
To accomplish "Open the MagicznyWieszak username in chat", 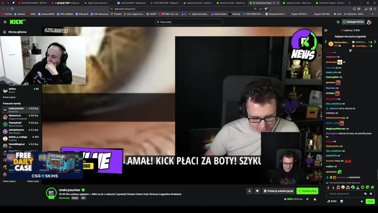I will tap(335, 129).
